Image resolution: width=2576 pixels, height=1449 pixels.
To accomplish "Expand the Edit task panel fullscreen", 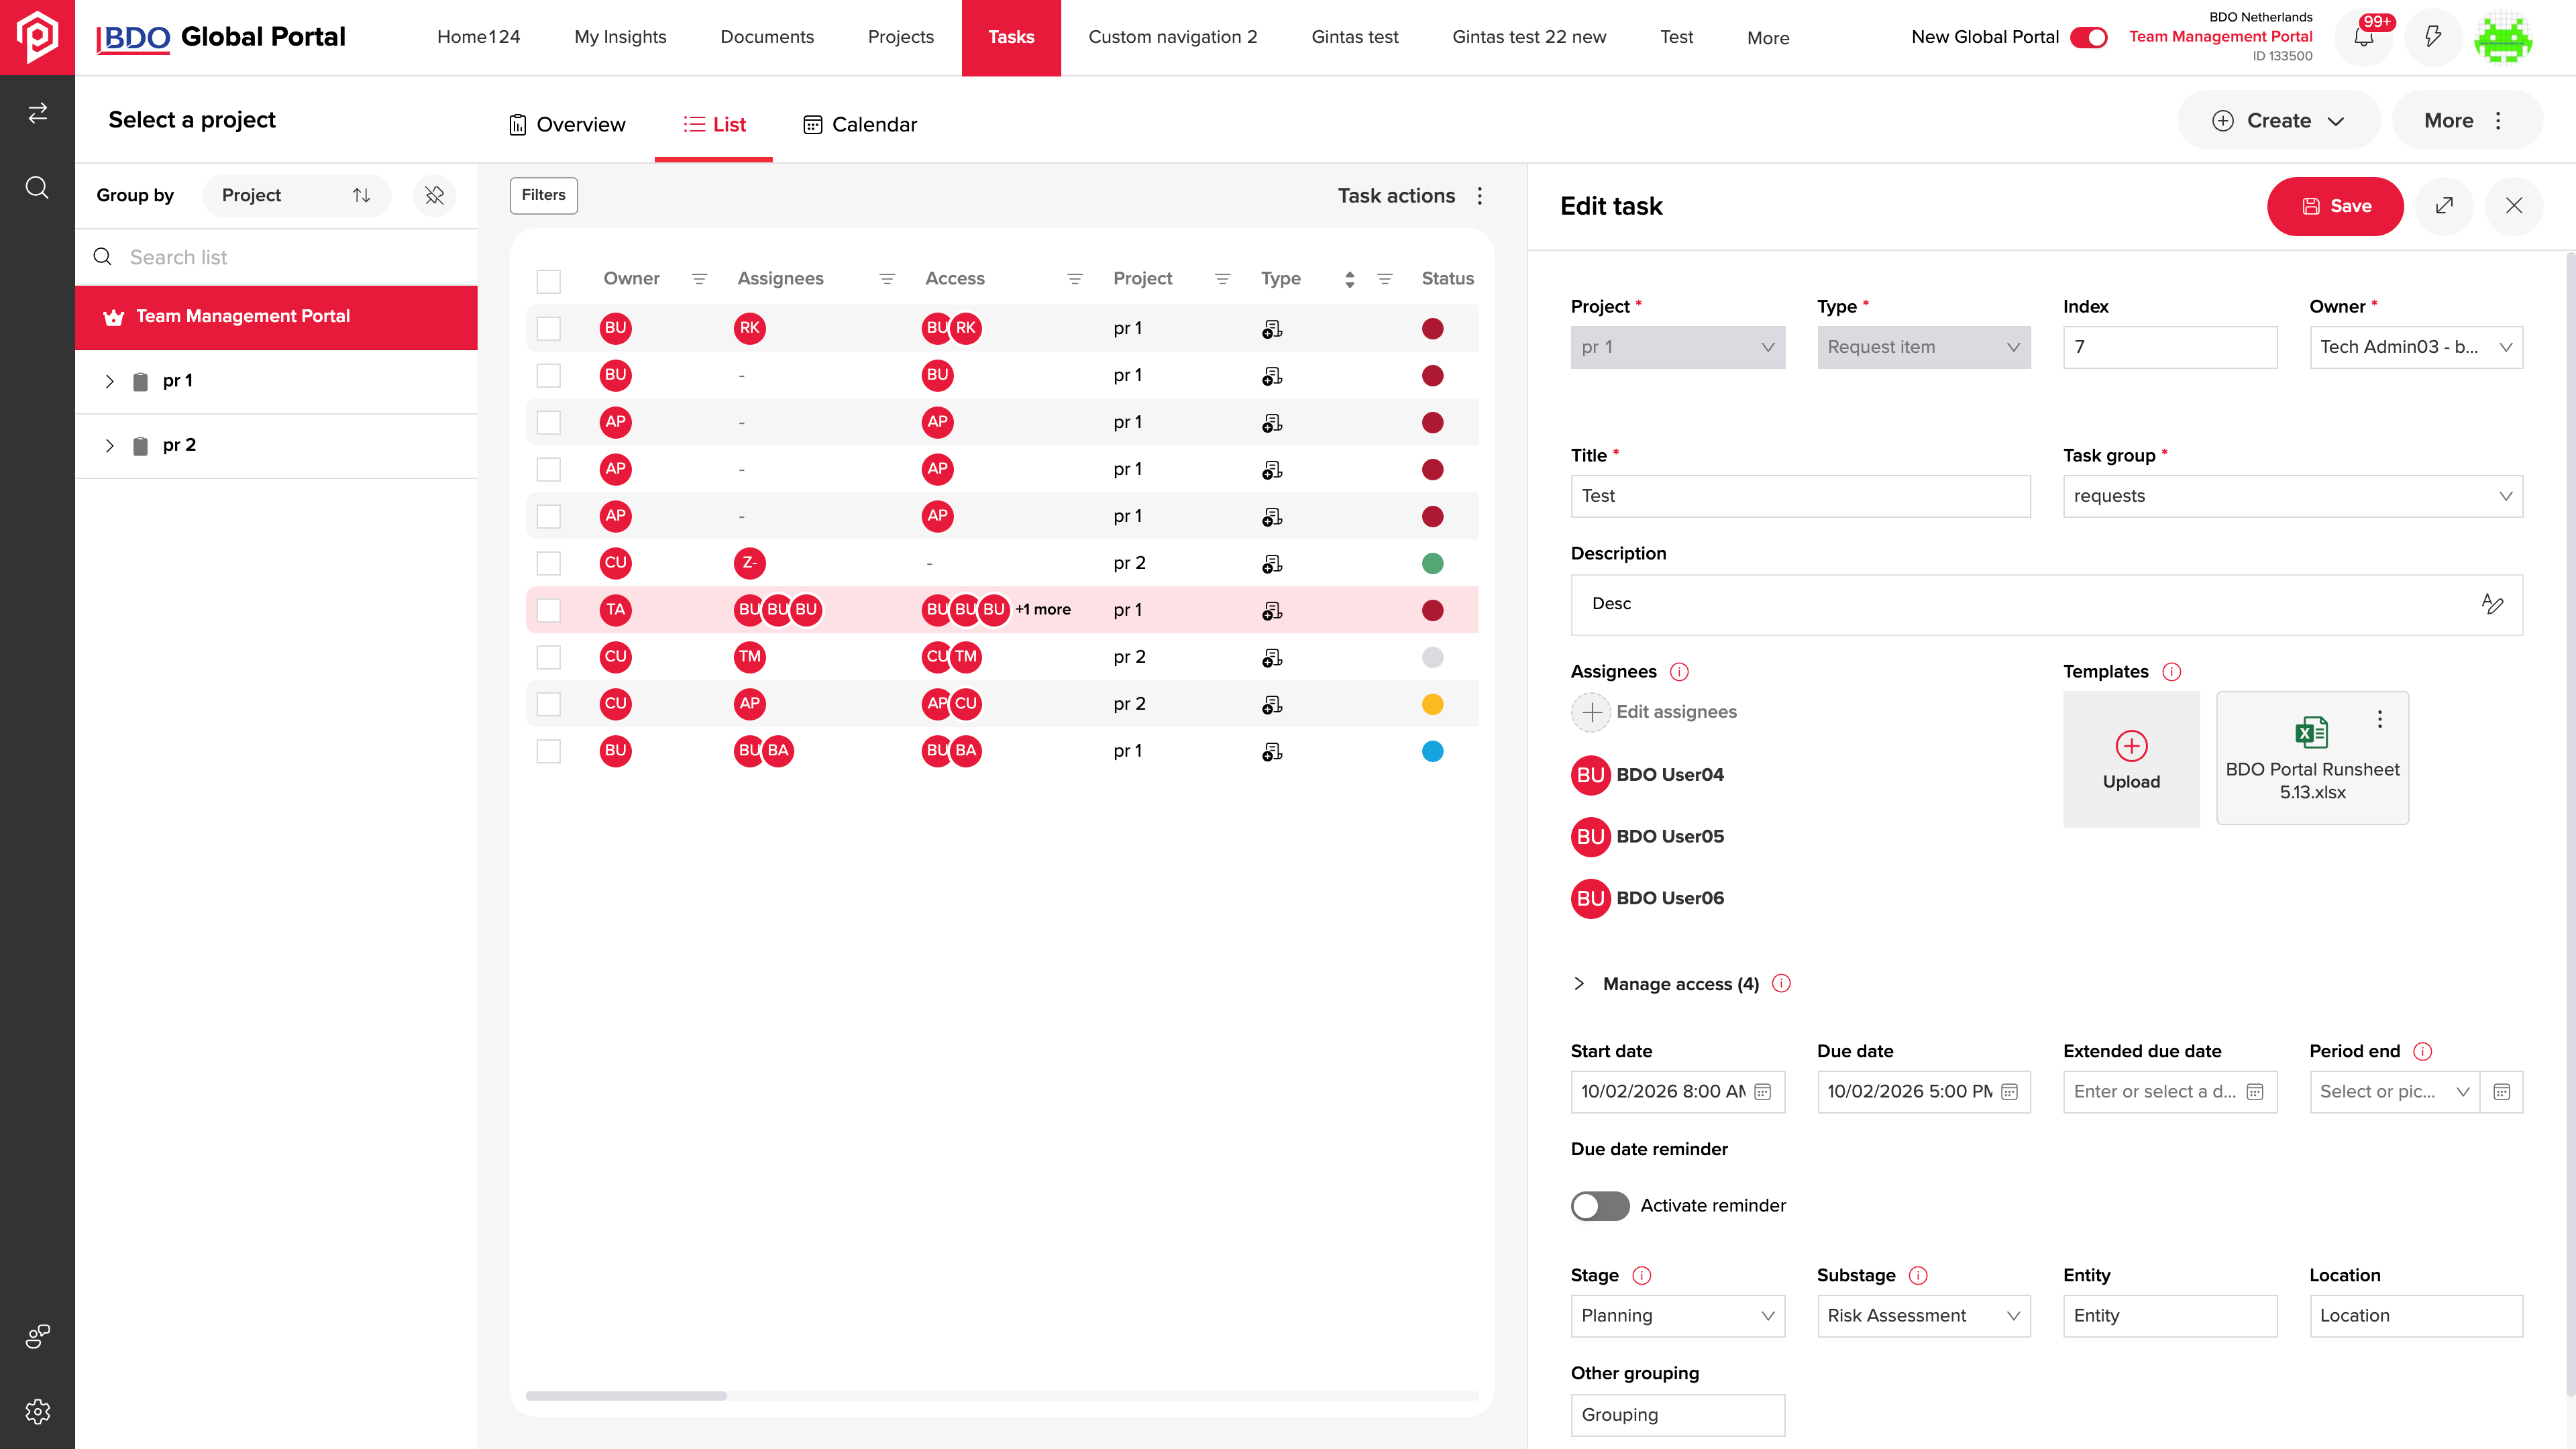I will pyautogui.click(x=2444, y=206).
